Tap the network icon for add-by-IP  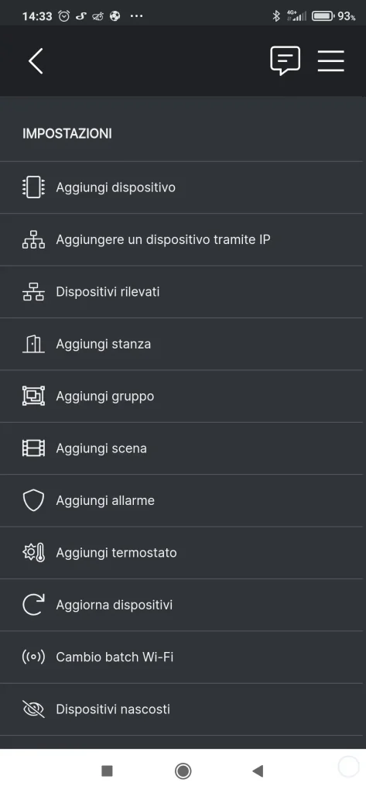click(33, 240)
